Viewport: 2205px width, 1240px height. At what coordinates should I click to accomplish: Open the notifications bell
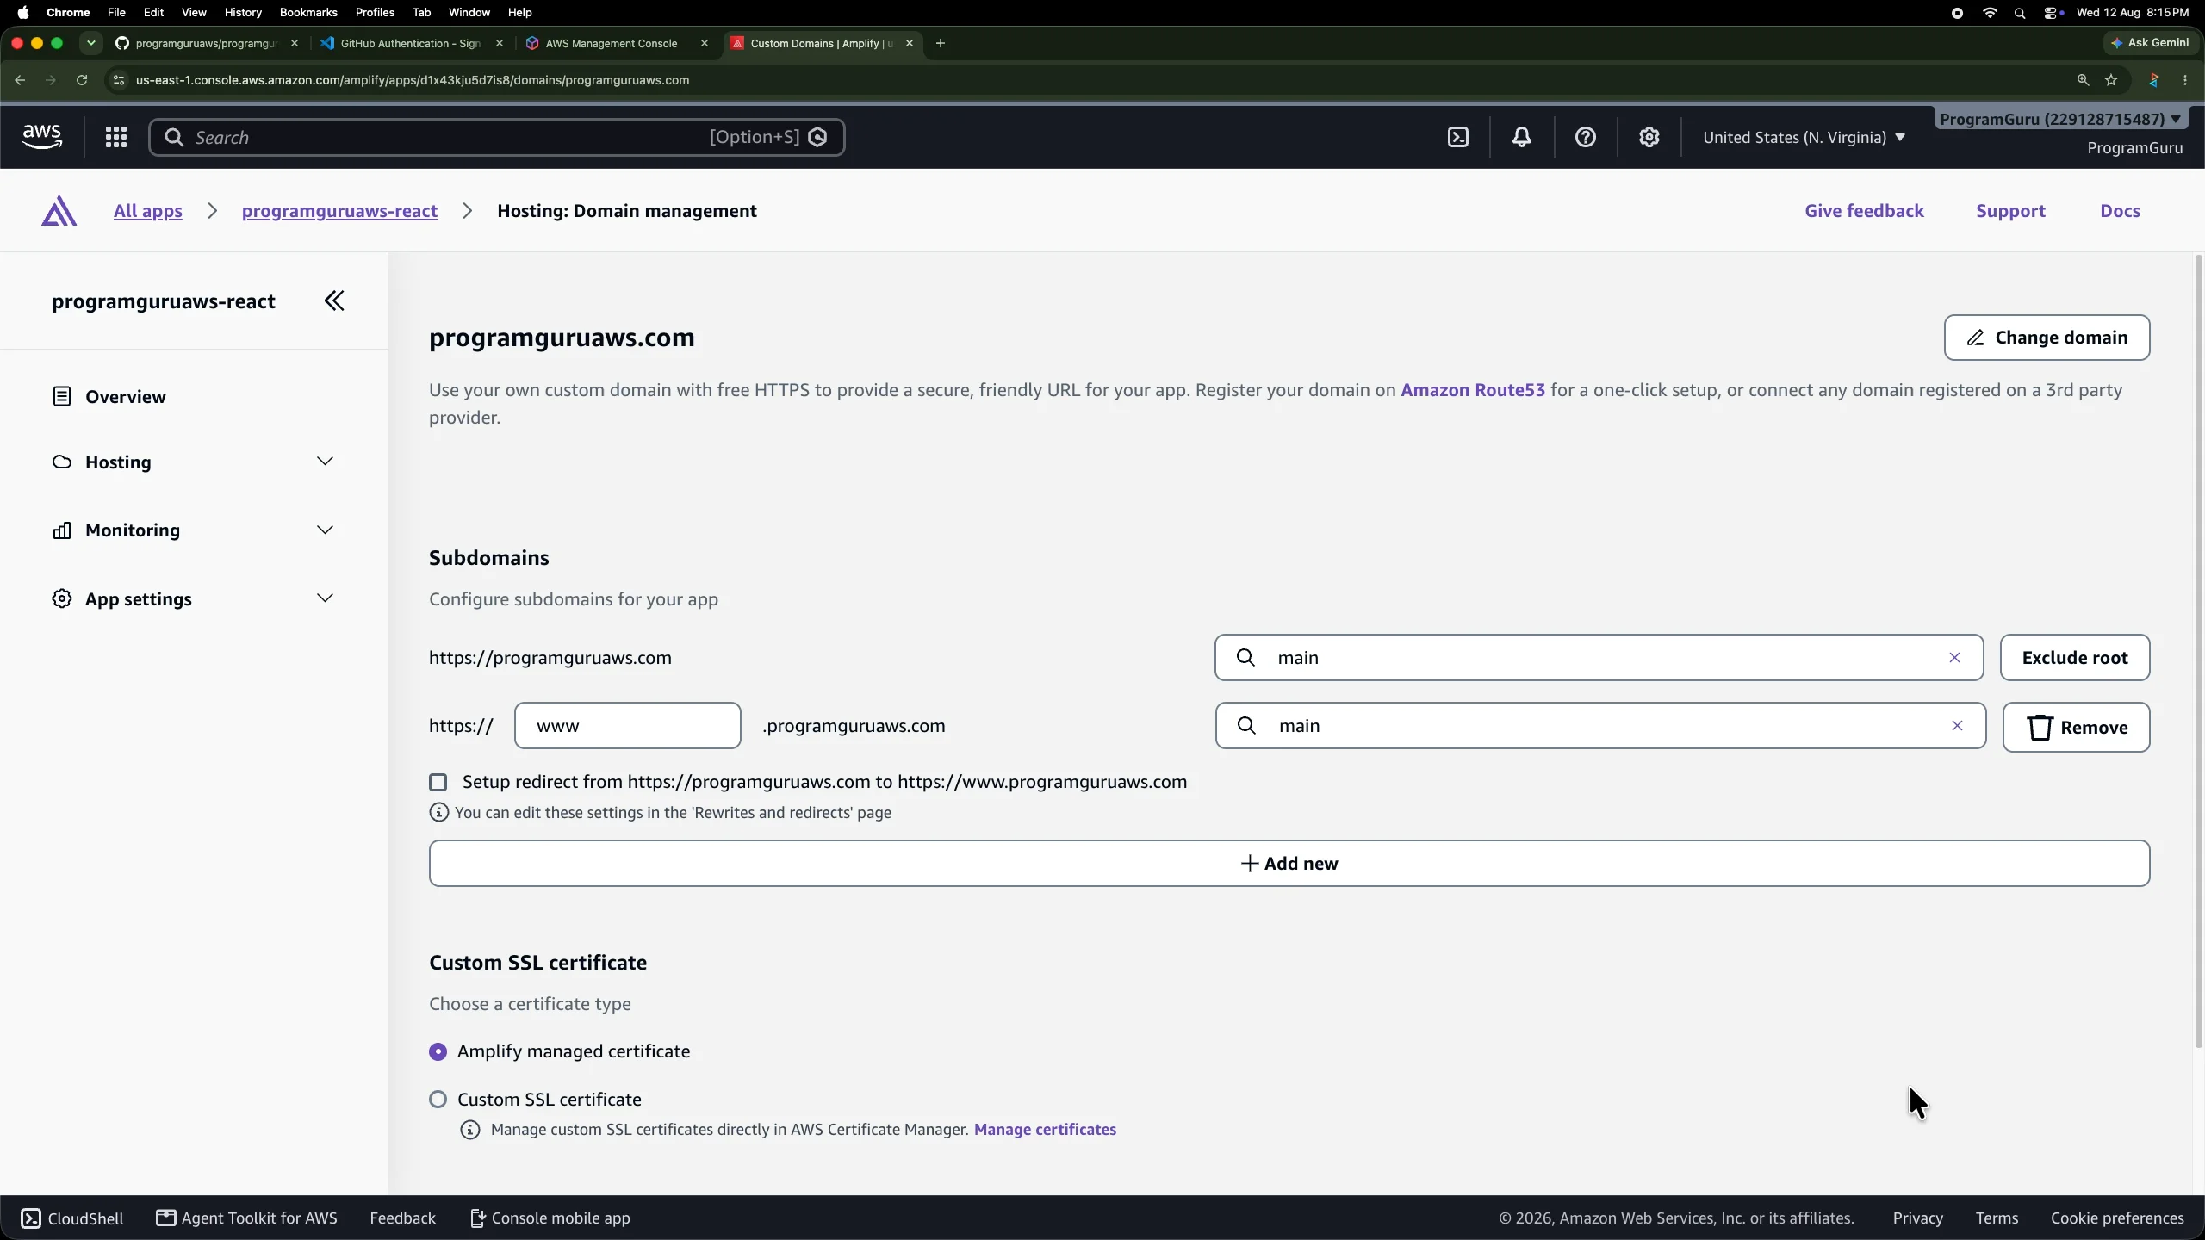[1522, 137]
